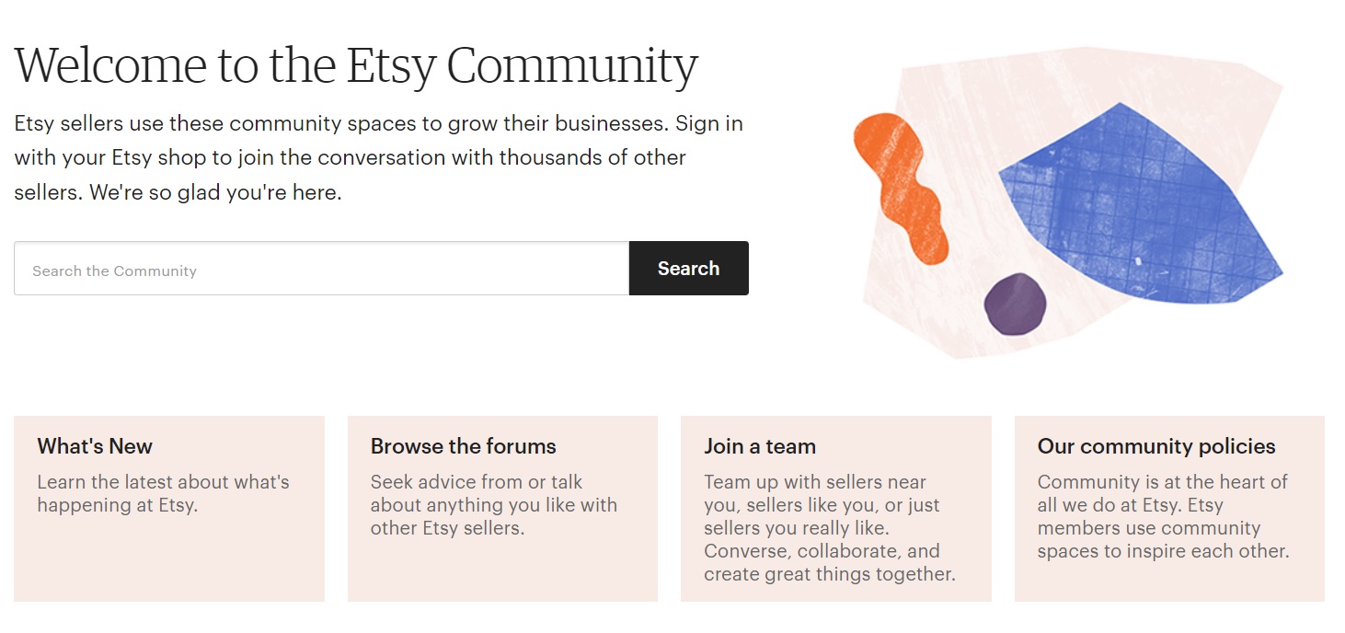
Task: Click the purple circle in the illustration
Action: click(1017, 304)
